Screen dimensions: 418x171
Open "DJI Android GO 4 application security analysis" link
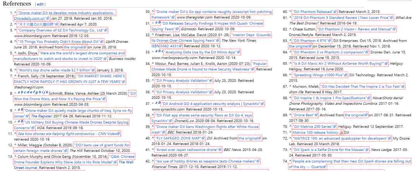pyautogui.click(x=213, y=103)
